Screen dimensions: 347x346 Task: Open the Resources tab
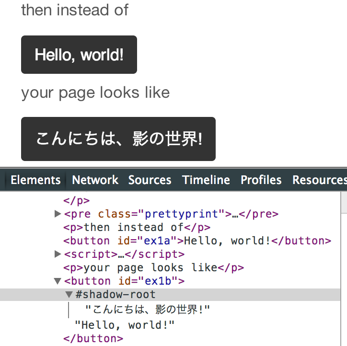click(320, 180)
